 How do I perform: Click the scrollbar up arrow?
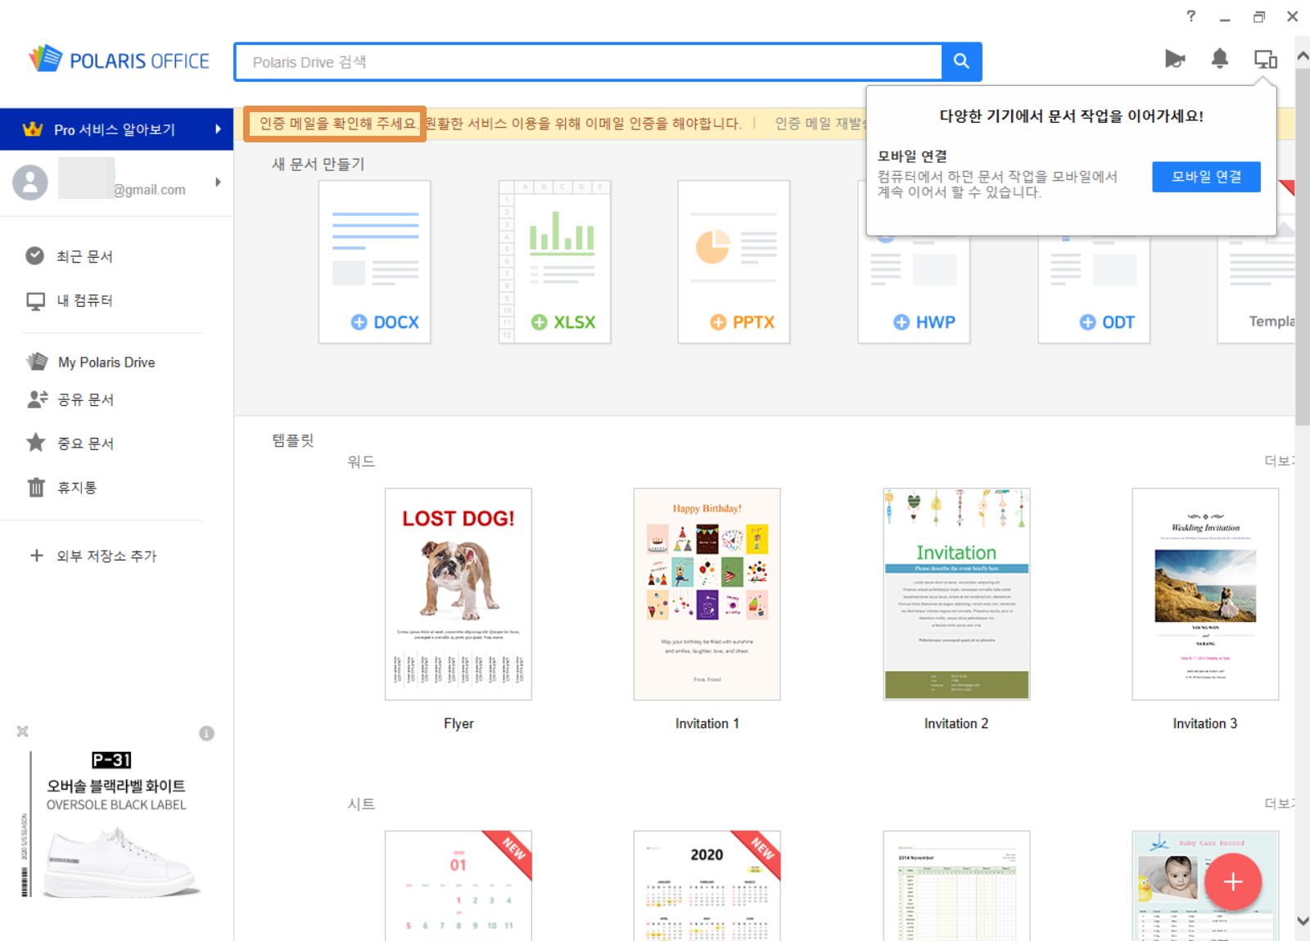point(1303,56)
